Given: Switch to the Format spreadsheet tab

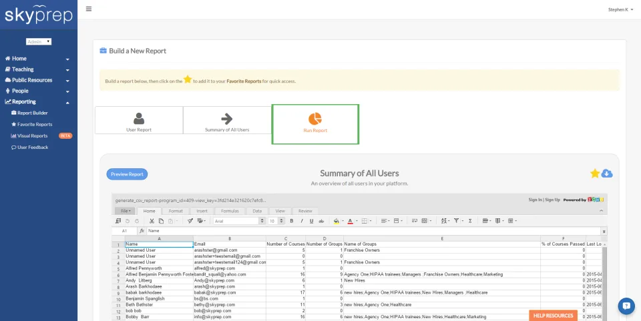Looking at the screenshot, I should (x=176, y=211).
